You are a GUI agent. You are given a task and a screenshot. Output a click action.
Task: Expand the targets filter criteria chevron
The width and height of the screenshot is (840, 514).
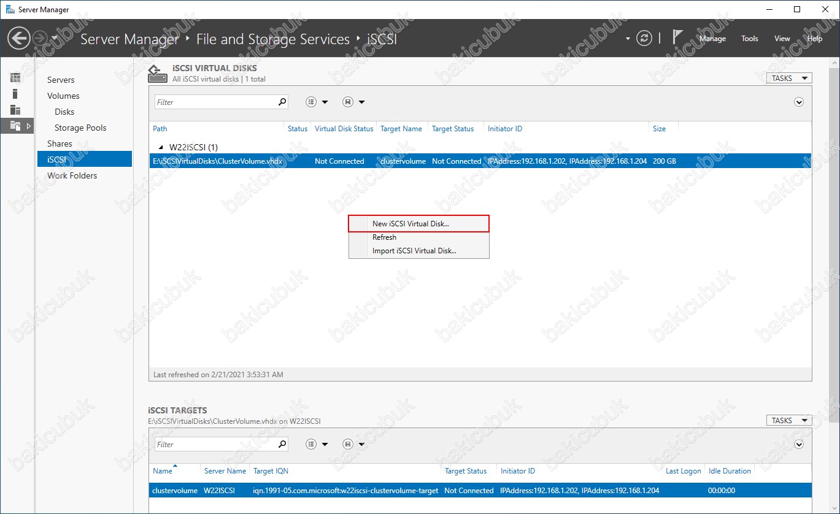pyautogui.click(x=799, y=444)
